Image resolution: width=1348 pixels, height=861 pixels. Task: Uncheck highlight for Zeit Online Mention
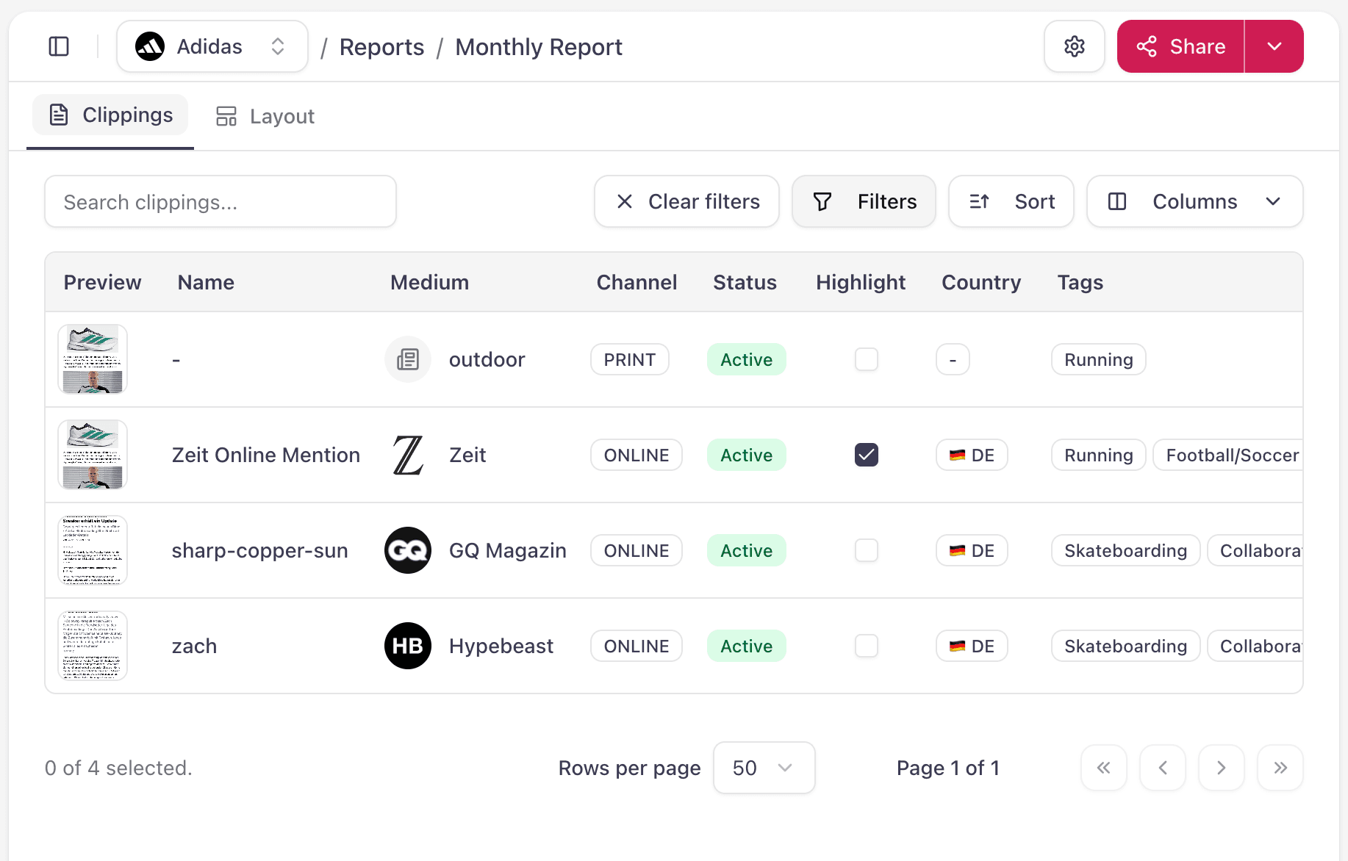[x=867, y=455]
